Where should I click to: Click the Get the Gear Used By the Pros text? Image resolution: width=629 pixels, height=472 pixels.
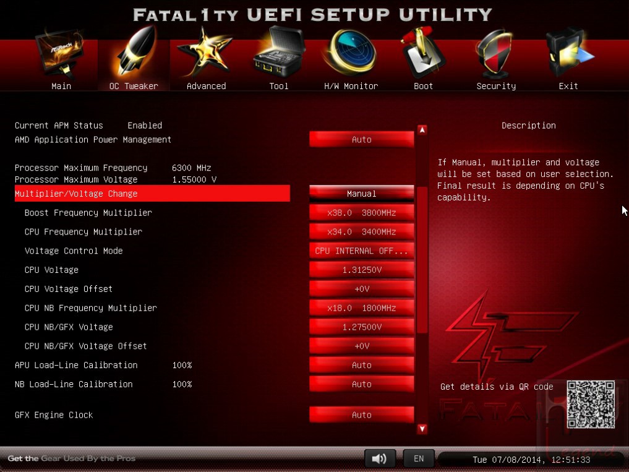click(71, 458)
